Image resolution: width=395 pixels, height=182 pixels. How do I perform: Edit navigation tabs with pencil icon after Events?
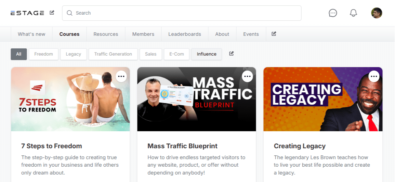(x=274, y=34)
